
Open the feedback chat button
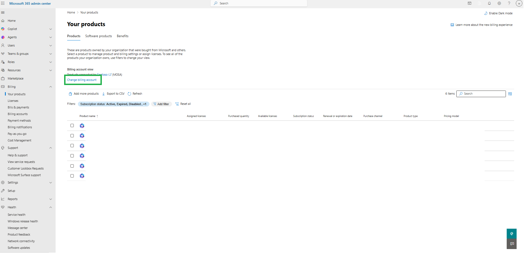[x=512, y=244]
